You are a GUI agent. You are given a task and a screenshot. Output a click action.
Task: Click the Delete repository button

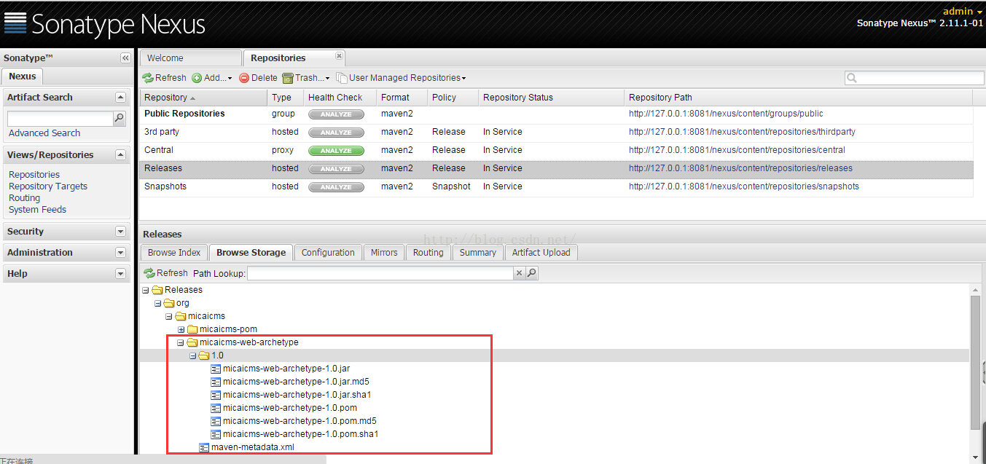tap(258, 78)
